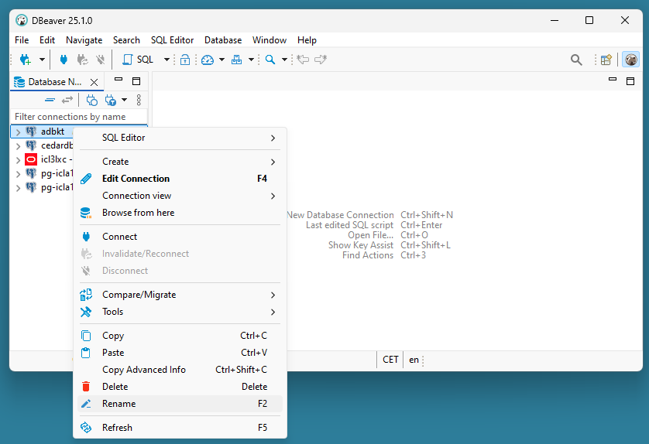Viewport: 649px width, 444px height.
Task: Choose Paste in the context menu
Action: 180,353
